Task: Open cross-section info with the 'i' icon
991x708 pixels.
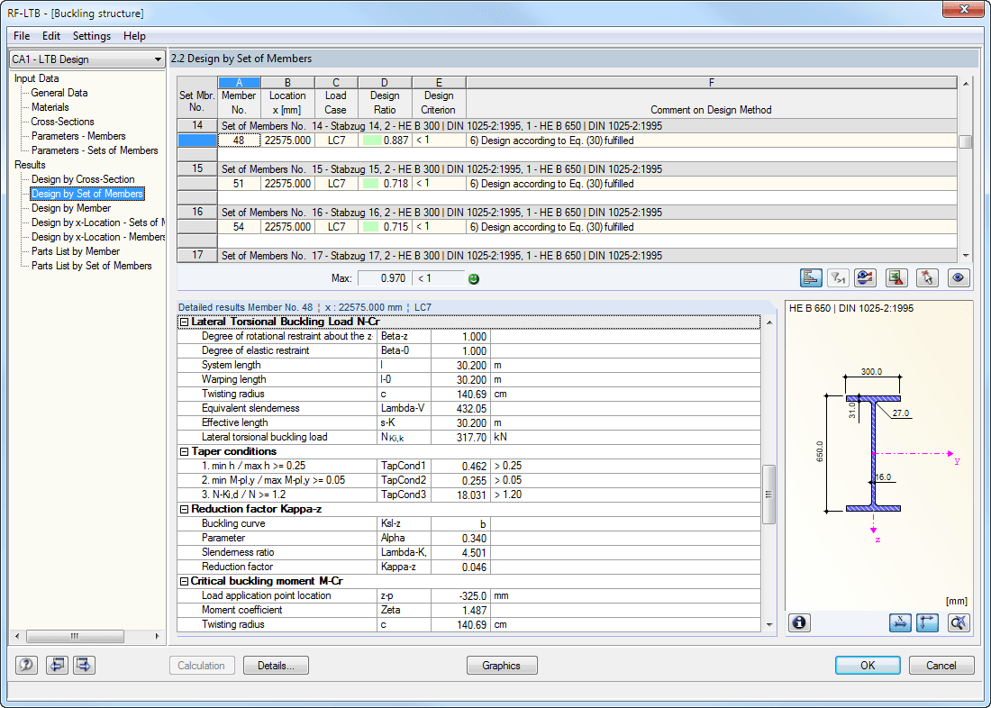Action: pyautogui.click(x=799, y=622)
